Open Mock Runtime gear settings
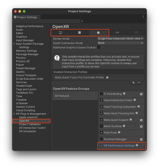The width and height of the screenshot is (159, 167). pos(141,126)
